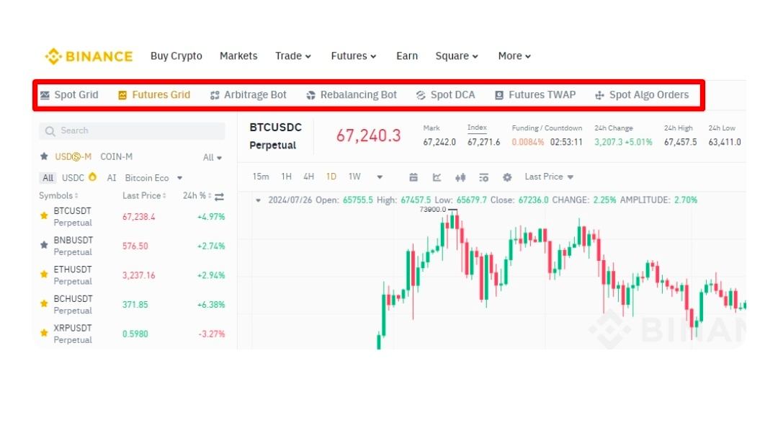
Task: Click the Futures TWAP icon
Action: (x=499, y=95)
